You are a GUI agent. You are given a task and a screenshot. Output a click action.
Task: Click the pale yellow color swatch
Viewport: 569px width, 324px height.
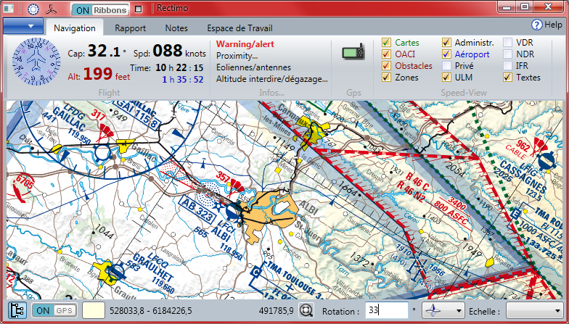(94, 310)
